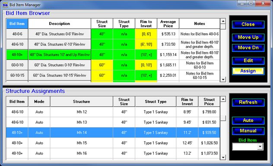Click the Structure Assignments scroll down arrow
The width and height of the screenshot is (273, 166).
(223, 157)
